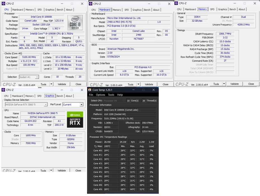This screenshot has height=196, width=260.
Task: Click the Core Voltage 1.362 V value
Action: (56, 29)
